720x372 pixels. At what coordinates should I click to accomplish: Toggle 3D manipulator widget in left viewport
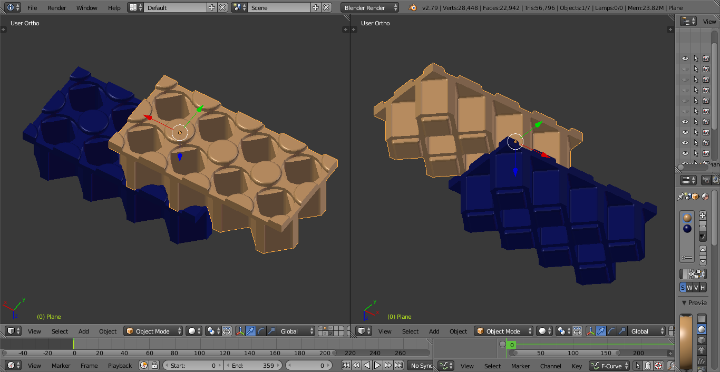point(240,331)
